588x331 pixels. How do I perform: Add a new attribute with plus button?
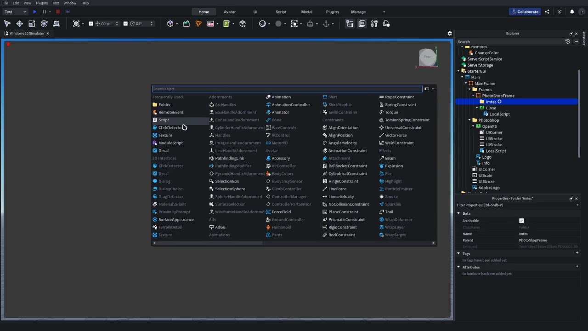pos(577,267)
